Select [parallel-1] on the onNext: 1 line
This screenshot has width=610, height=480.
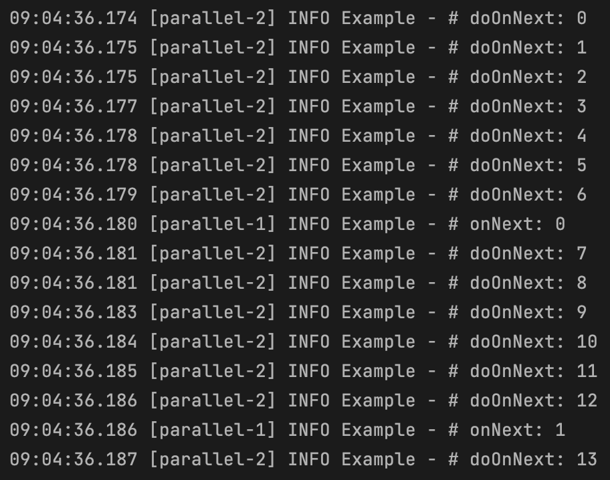[x=213, y=431]
